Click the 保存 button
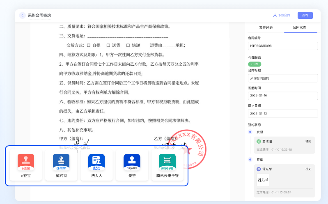The height and width of the screenshot is (204, 328). point(305,15)
